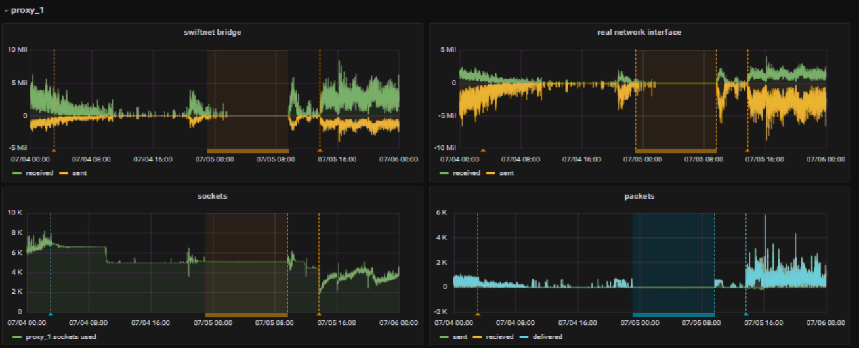
Task: Toggle sent series in real network interface legend
Action: (506, 173)
